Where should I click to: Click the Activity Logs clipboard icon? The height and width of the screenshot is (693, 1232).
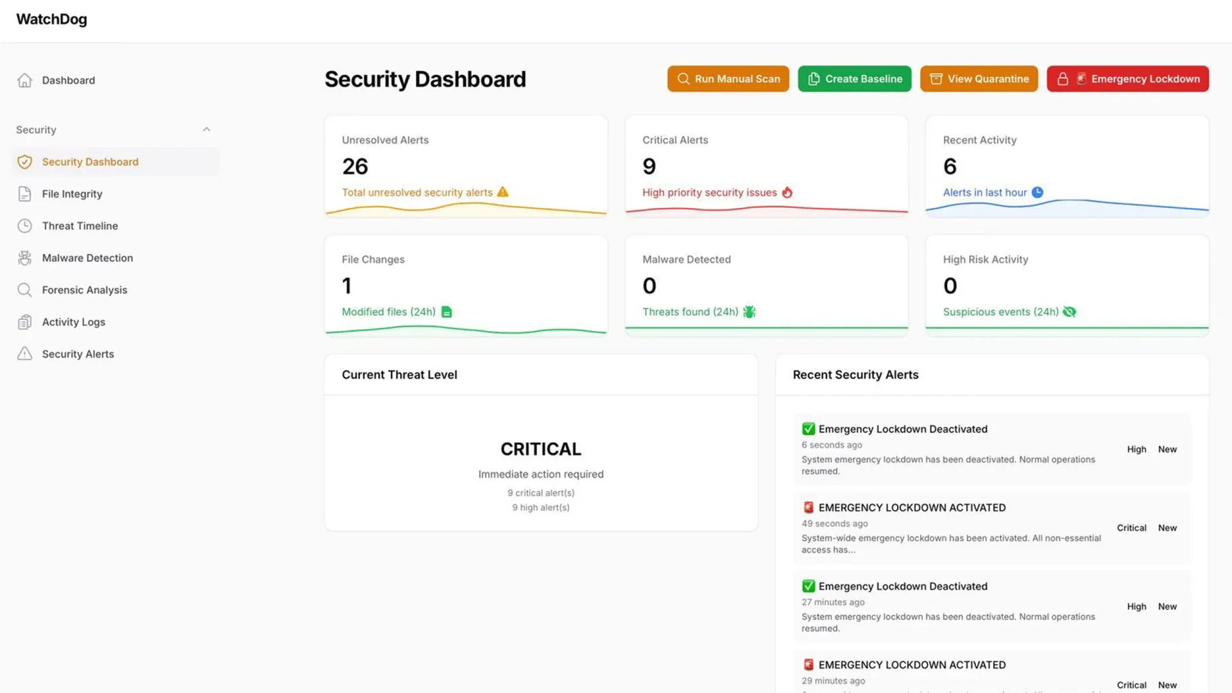coord(24,322)
